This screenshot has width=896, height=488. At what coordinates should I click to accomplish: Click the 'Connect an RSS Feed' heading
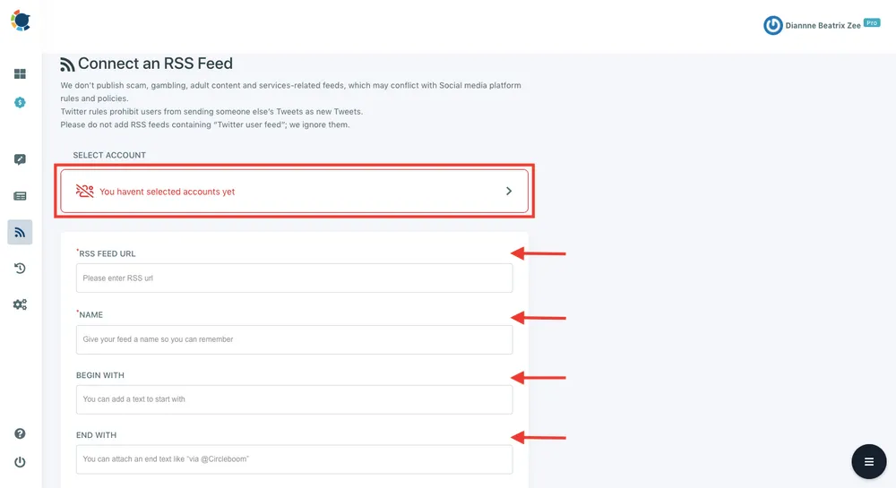coord(155,64)
